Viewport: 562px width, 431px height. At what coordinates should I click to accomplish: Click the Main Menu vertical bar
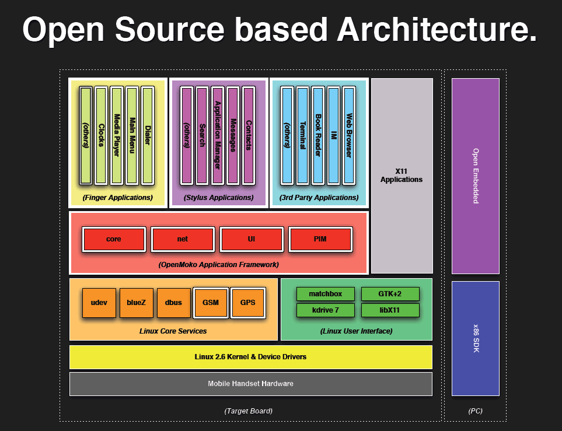click(132, 135)
